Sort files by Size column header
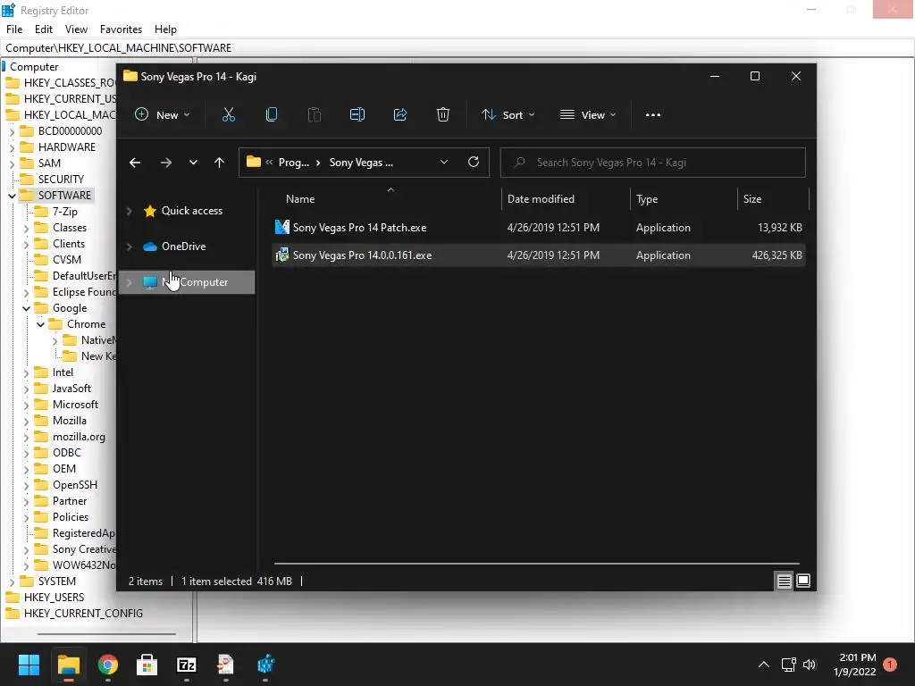Screen dimensions: 915x686 click(x=752, y=199)
